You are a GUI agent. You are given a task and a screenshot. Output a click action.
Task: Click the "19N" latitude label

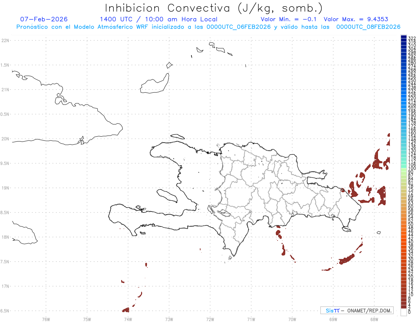click(x=5, y=188)
